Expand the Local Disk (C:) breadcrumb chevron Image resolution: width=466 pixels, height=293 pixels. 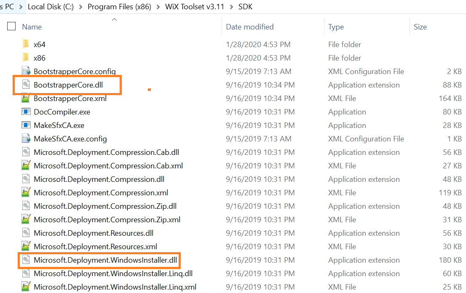82,7
